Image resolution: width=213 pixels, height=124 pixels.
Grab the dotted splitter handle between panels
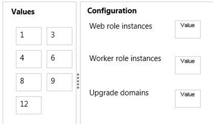coord(78,81)
